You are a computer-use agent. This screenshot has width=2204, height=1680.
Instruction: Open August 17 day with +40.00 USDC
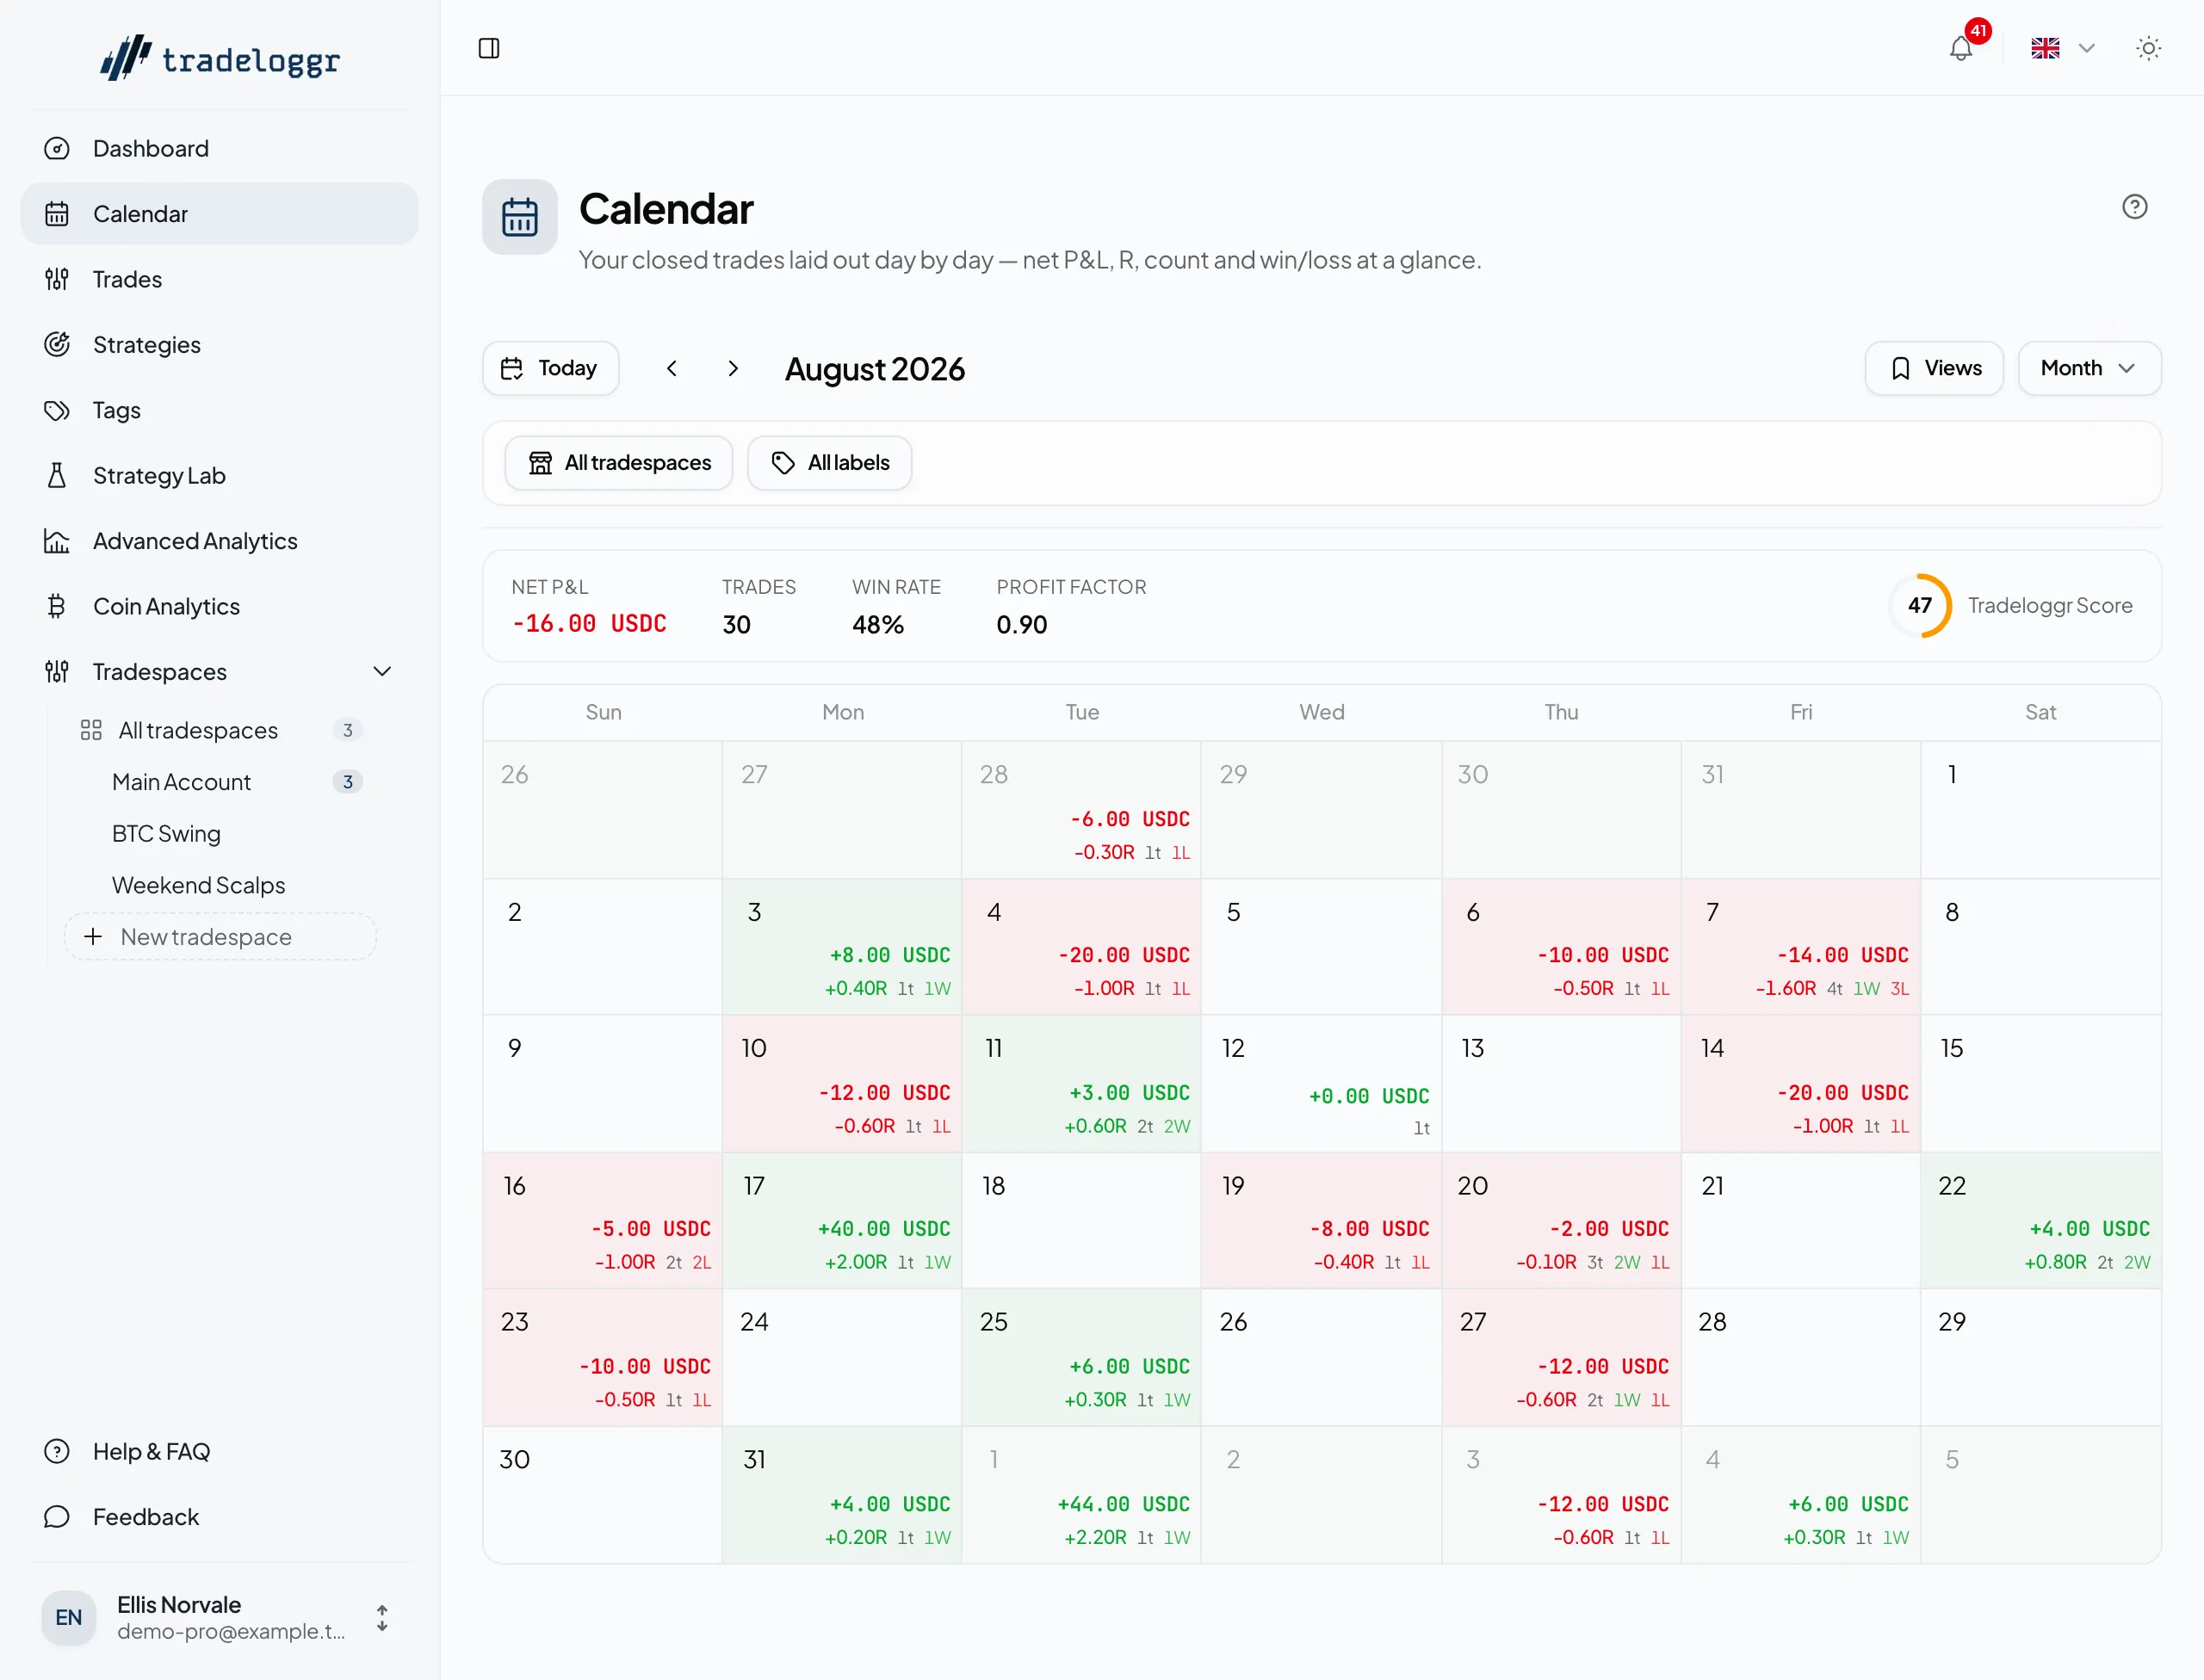[x=842, y=1221]
